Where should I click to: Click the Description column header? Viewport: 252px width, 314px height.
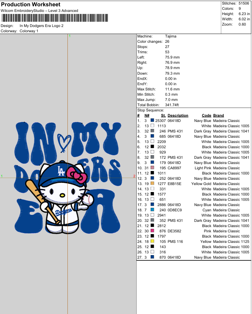pos(178,115)
